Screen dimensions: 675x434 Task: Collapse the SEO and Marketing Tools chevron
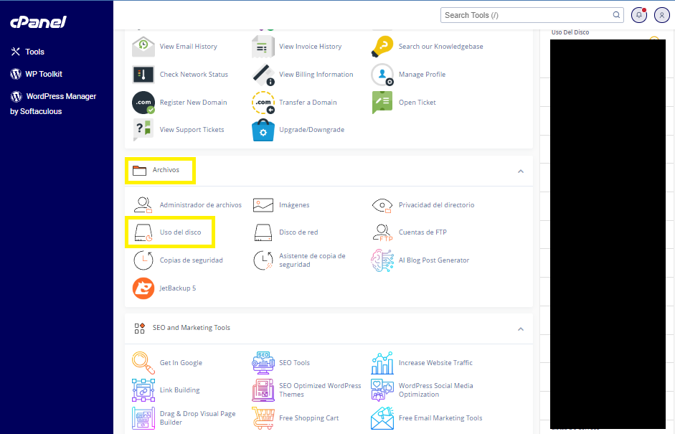[521, 329]
